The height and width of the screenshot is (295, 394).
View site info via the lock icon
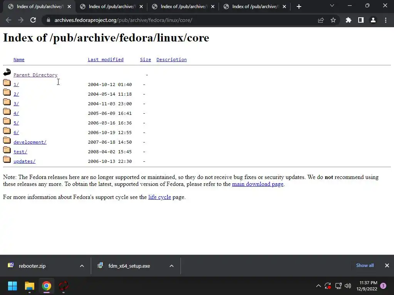[48, 20]
